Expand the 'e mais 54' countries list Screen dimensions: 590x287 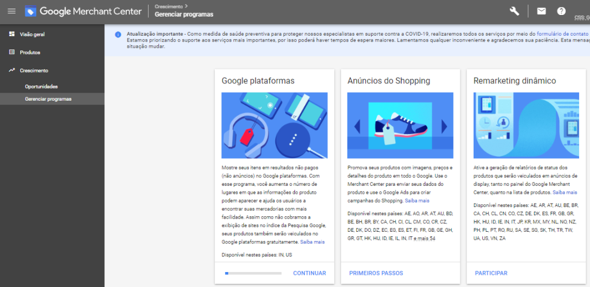tap(424, 238)
